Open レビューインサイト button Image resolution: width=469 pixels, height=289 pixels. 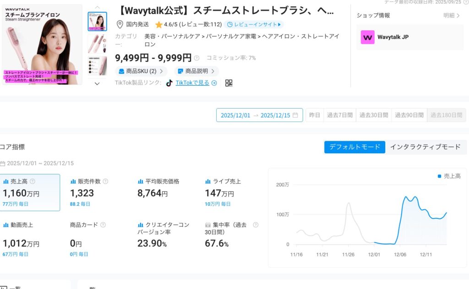pos(255,24)
